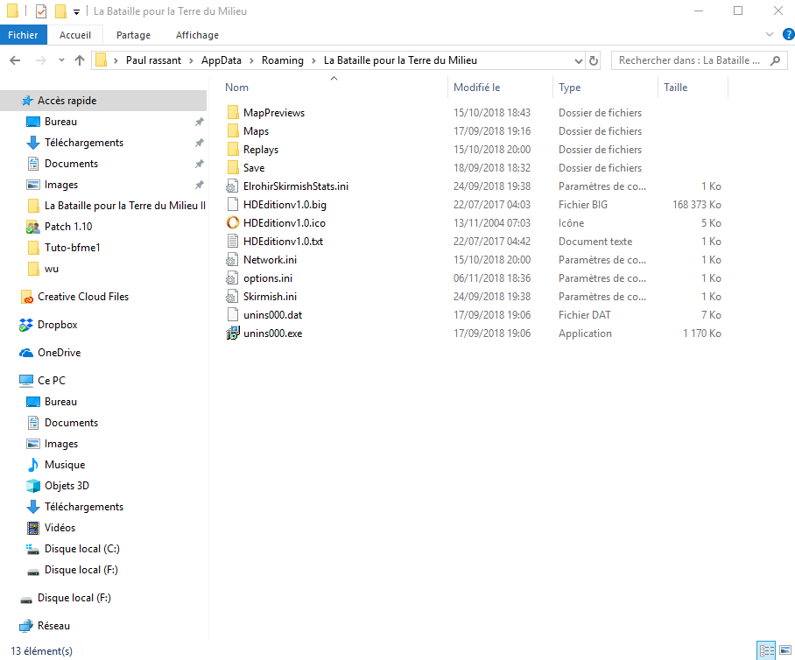Switch to large thumbnails view icon
This screenshot has height=660, width=795.
point(785,649)
